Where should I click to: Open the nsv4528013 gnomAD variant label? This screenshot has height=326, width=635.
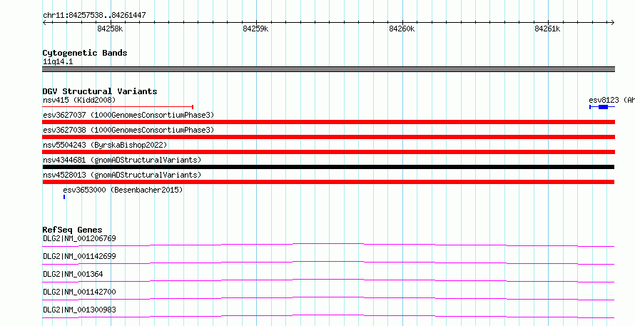click(x=122, y=175)
